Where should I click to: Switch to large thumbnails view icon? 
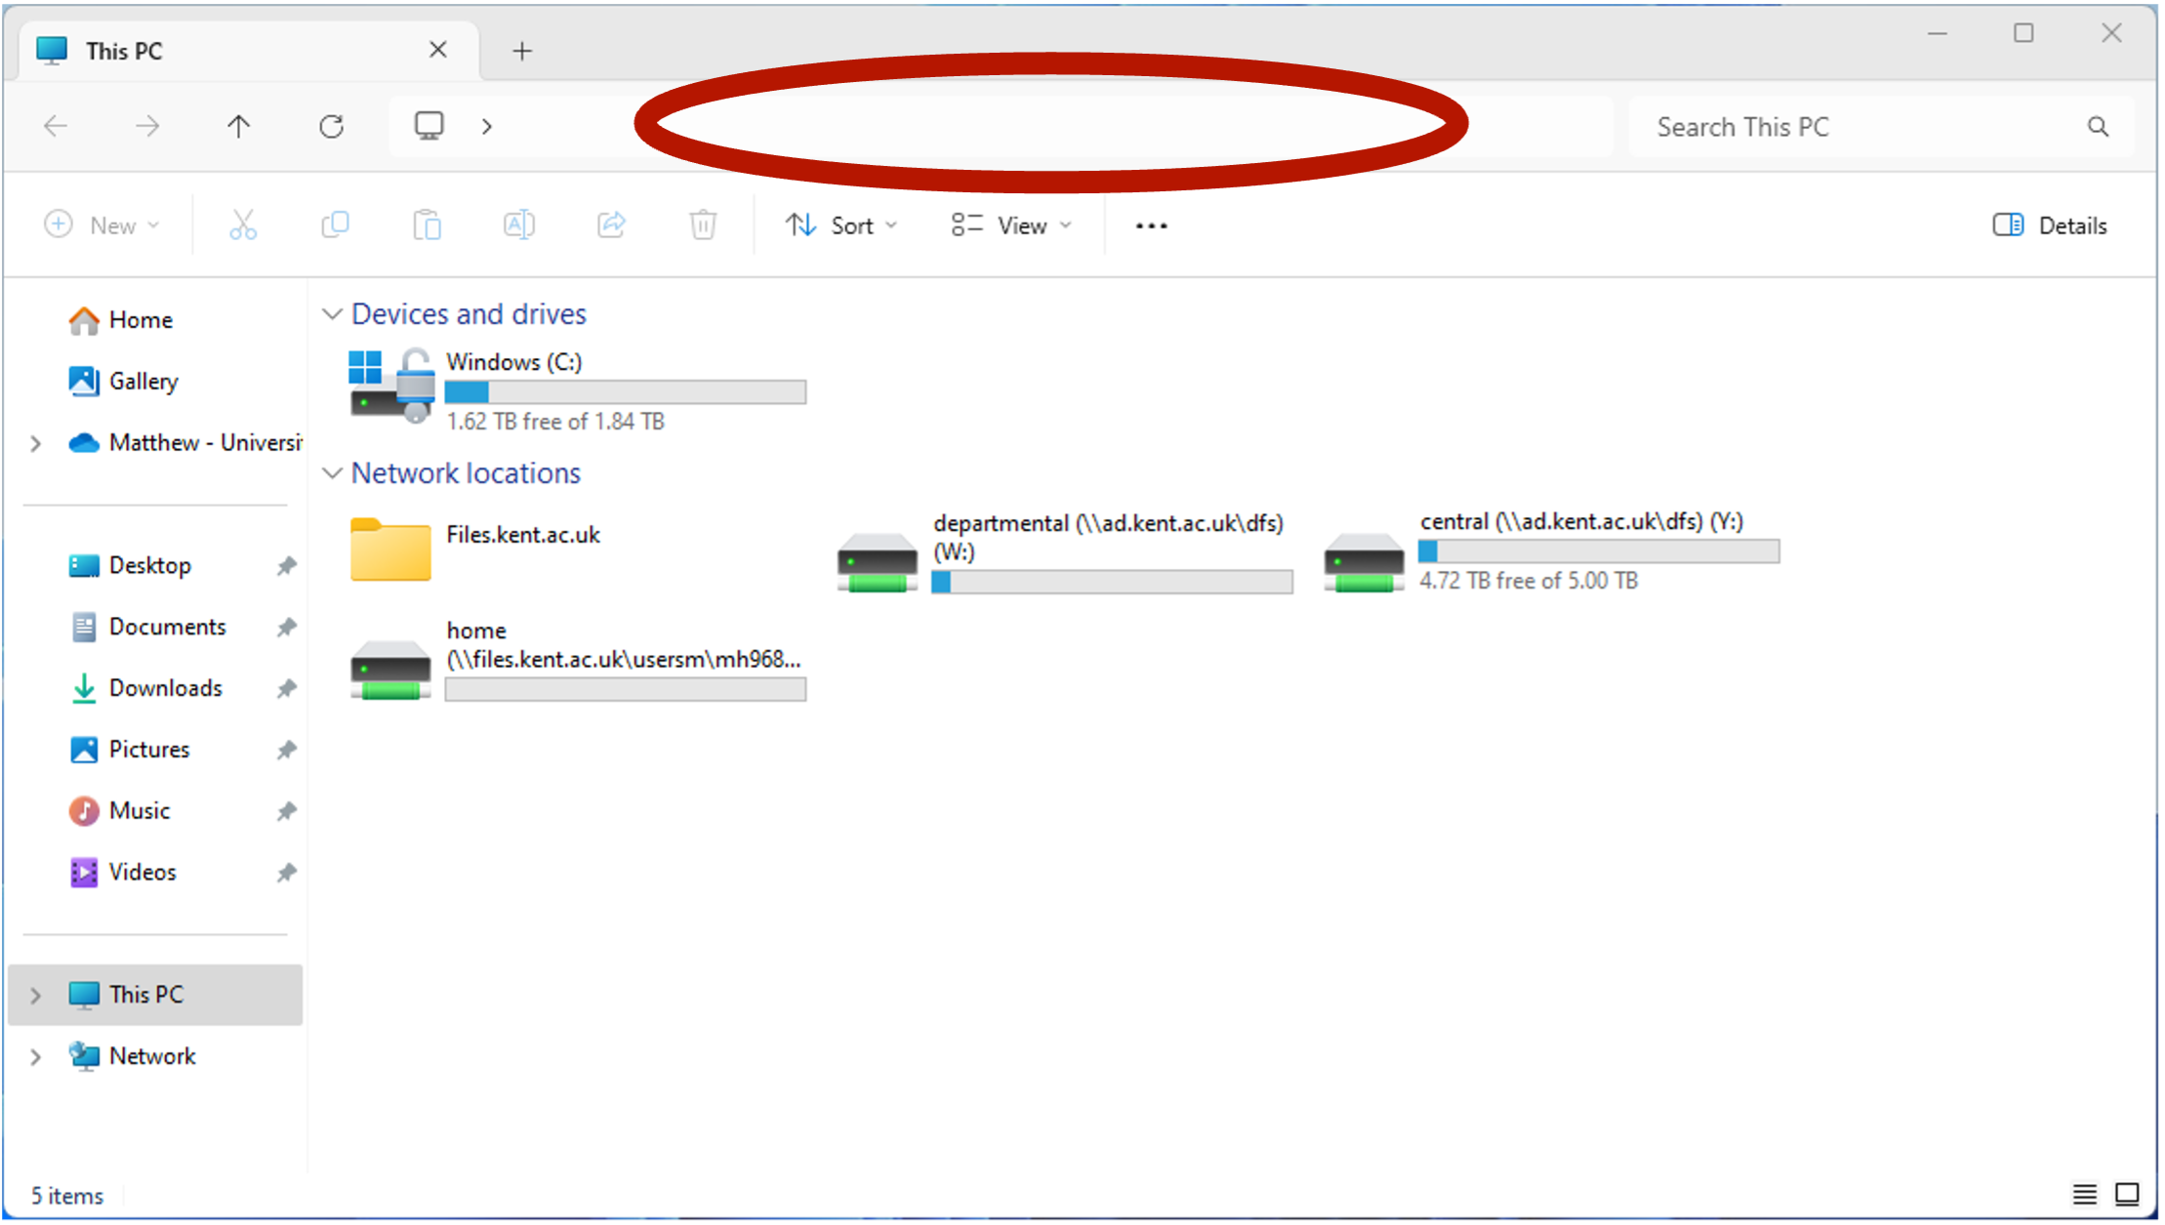pyautogui.click(x=2127, y=1194)
